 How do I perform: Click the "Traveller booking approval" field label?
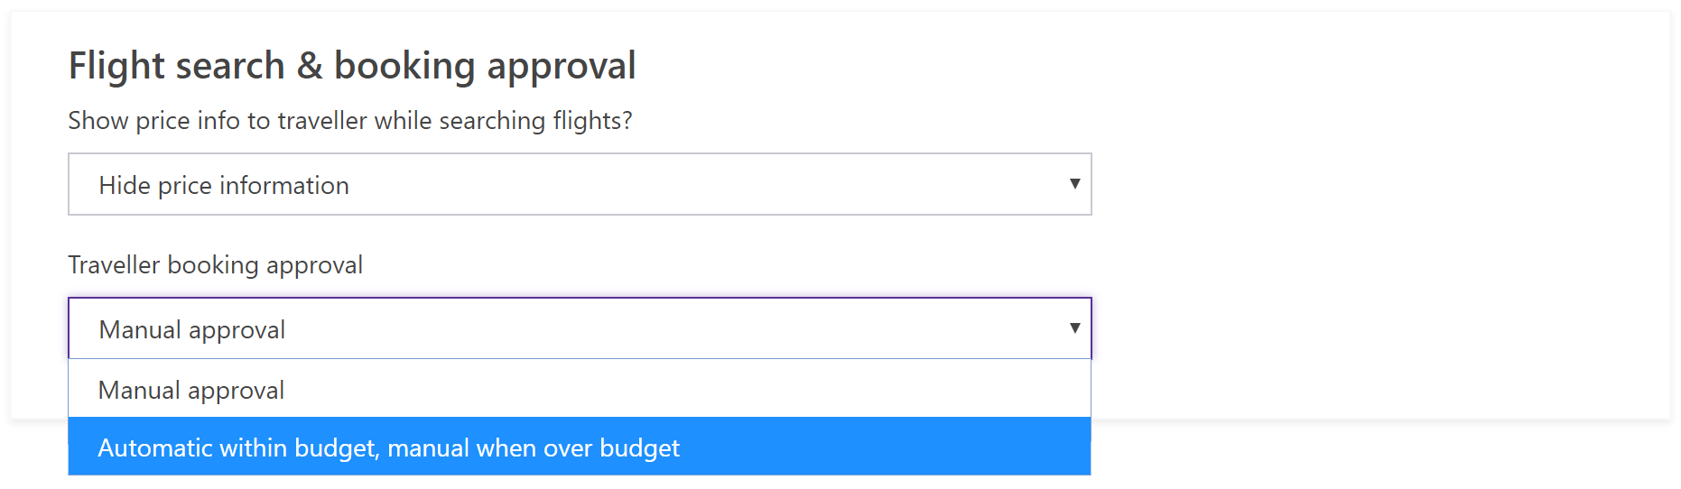[215, 265]
